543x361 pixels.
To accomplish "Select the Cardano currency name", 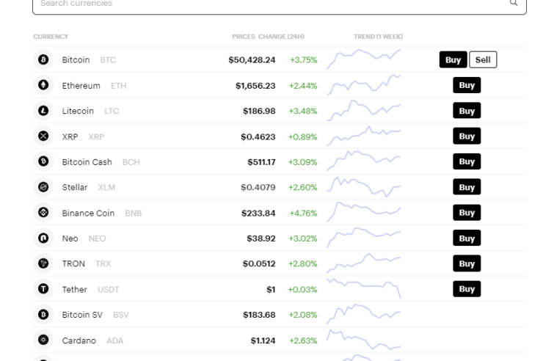I will point(79,340).
